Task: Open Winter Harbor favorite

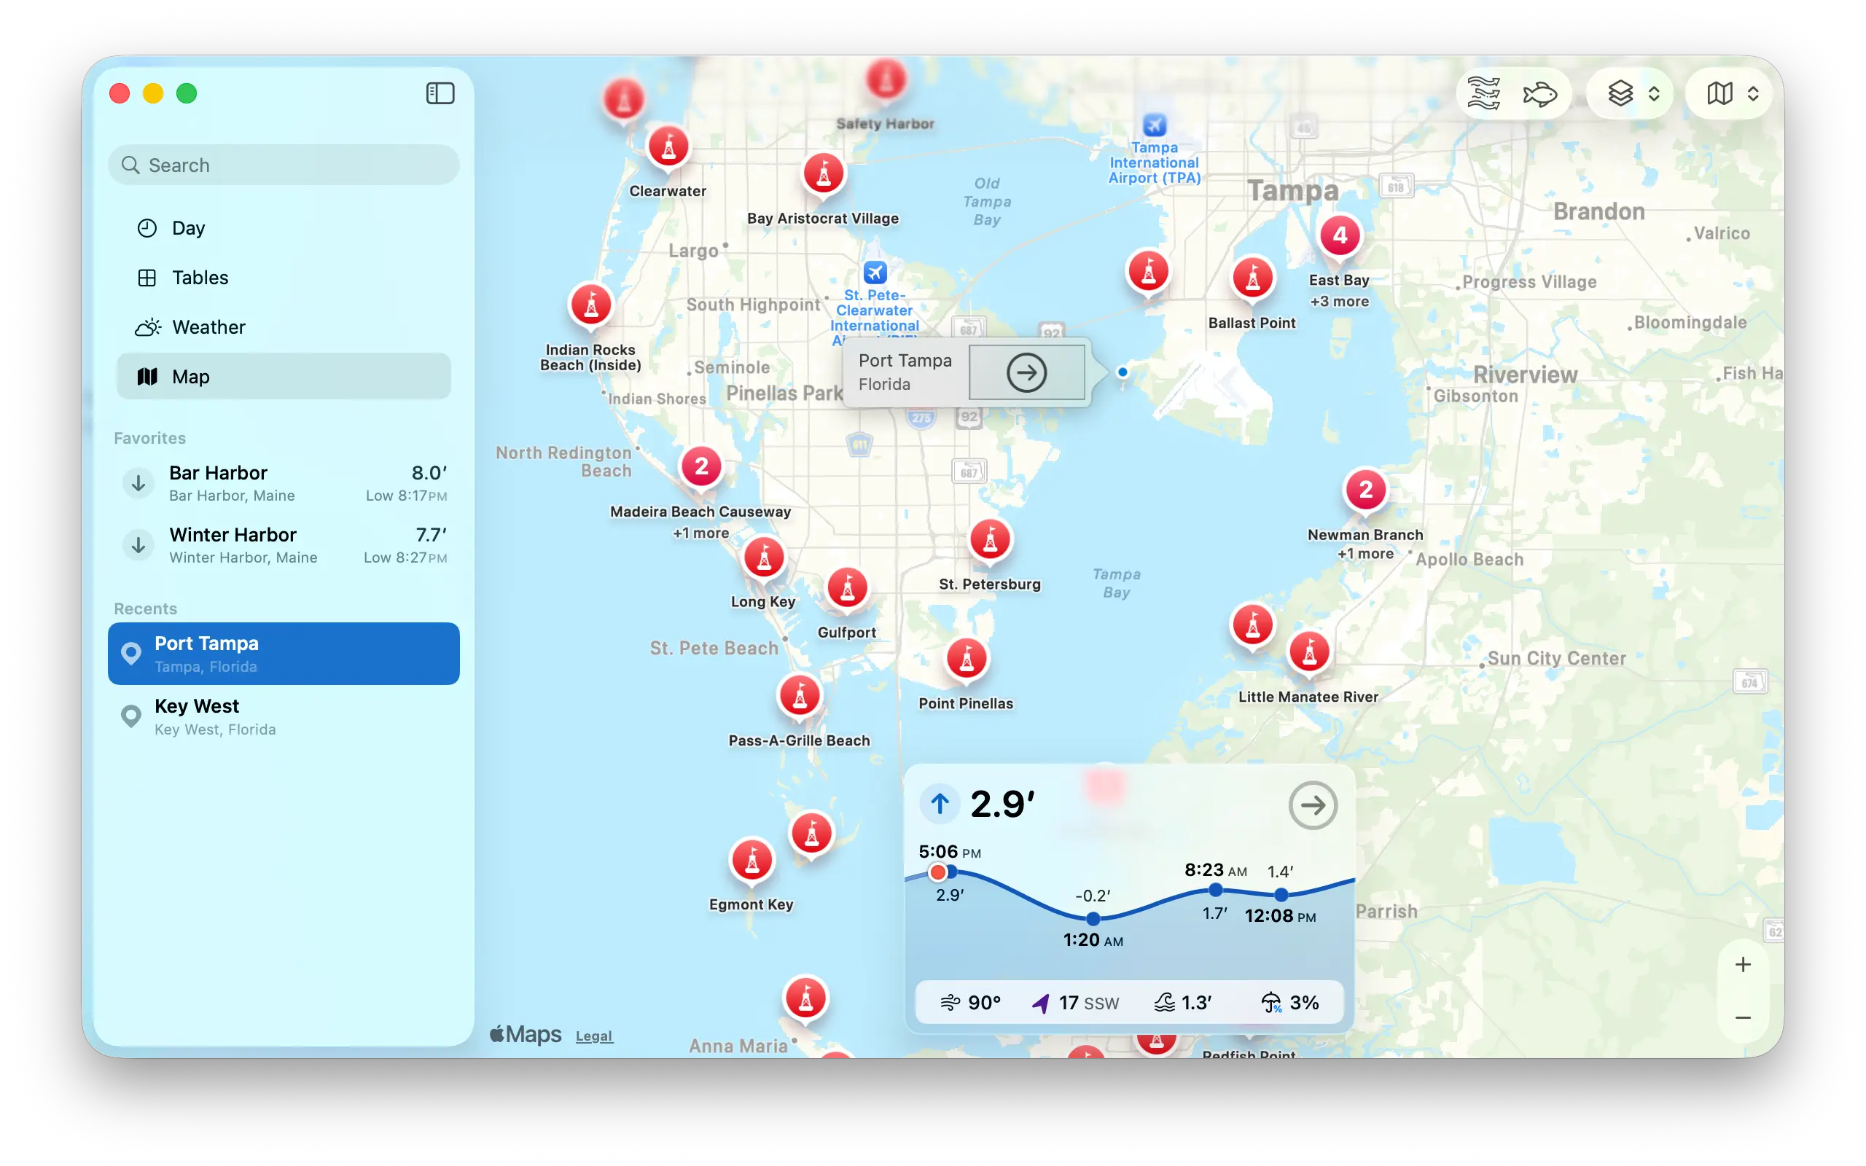Action: (x=284, y=545)
